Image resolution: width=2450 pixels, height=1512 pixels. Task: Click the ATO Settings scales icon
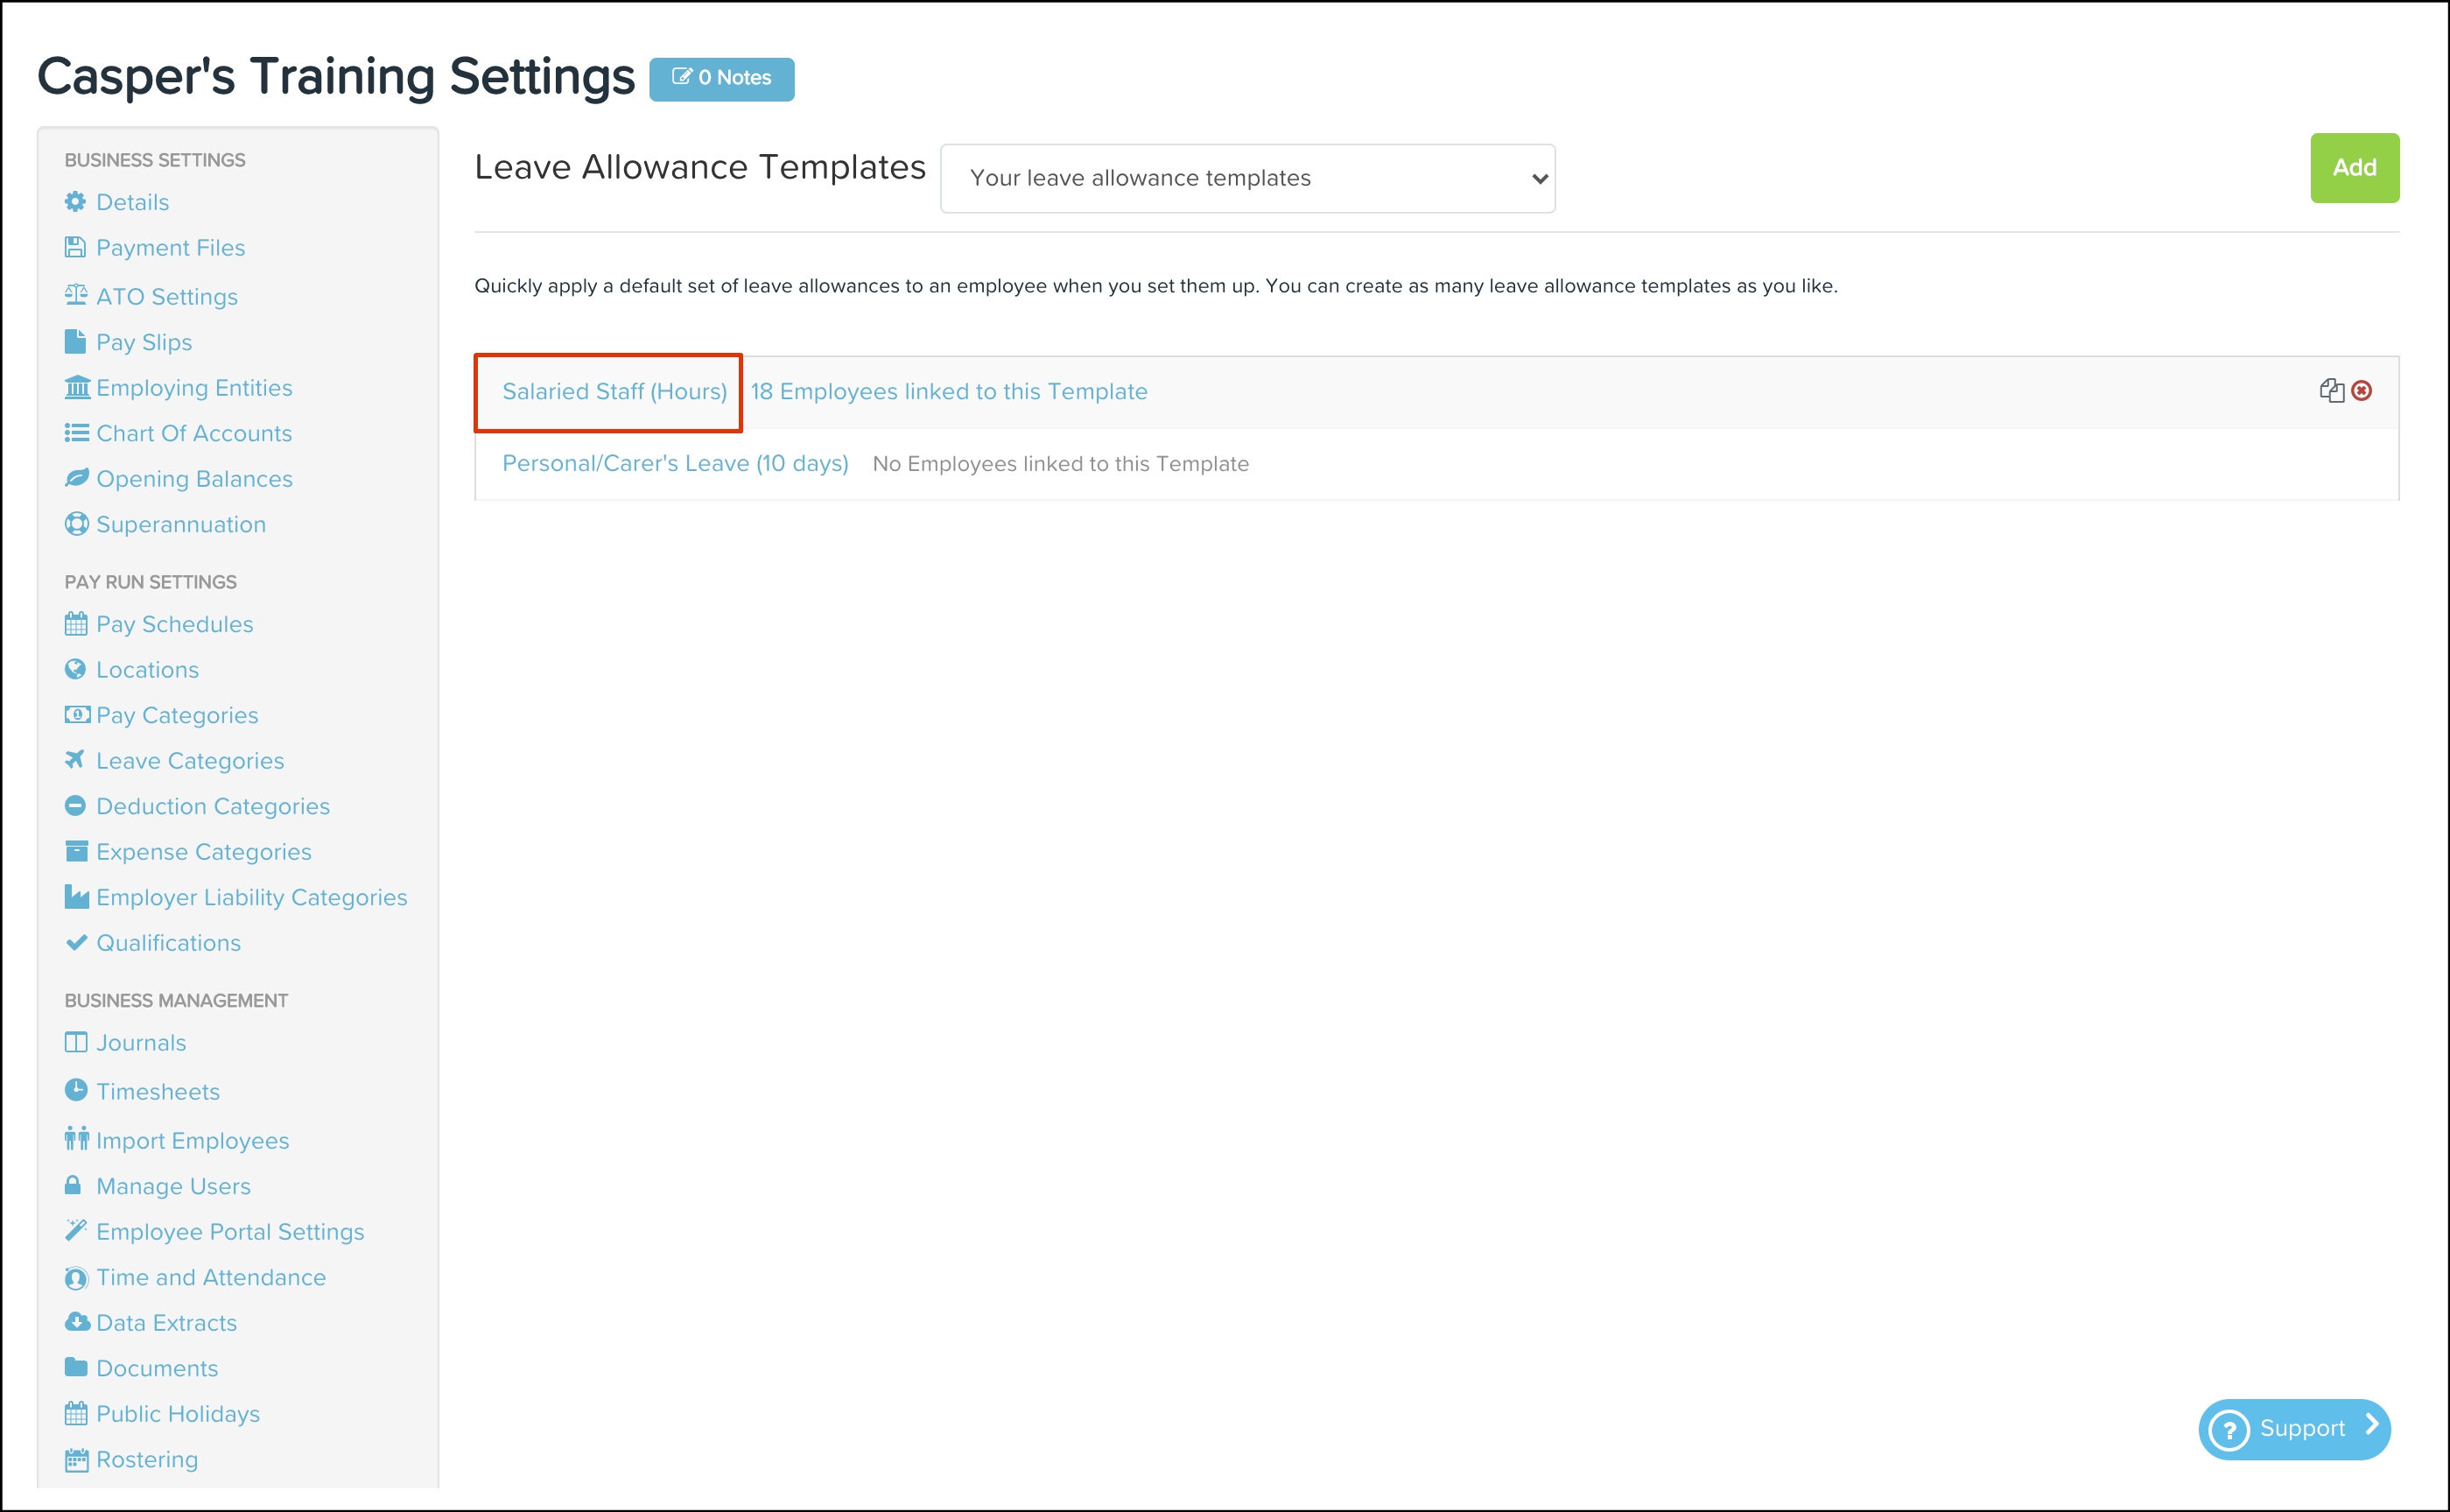pos(76,295)
